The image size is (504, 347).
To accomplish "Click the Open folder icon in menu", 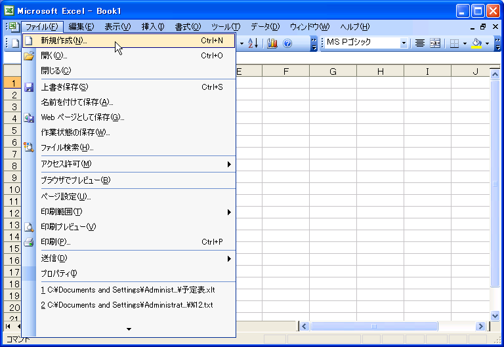I will click(29, 56).
